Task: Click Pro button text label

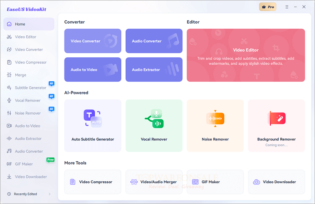Action: (271, 7)
